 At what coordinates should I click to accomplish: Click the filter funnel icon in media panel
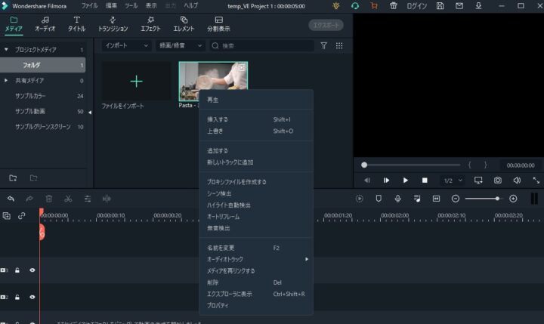pyautogui.click(x=324, y=46)
